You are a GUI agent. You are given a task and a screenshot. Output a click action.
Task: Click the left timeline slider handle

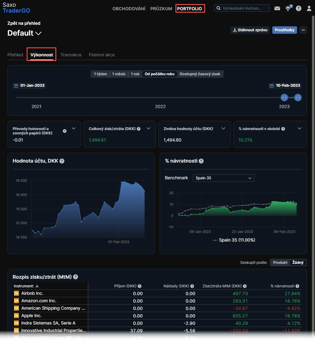[x=284, y=98]
